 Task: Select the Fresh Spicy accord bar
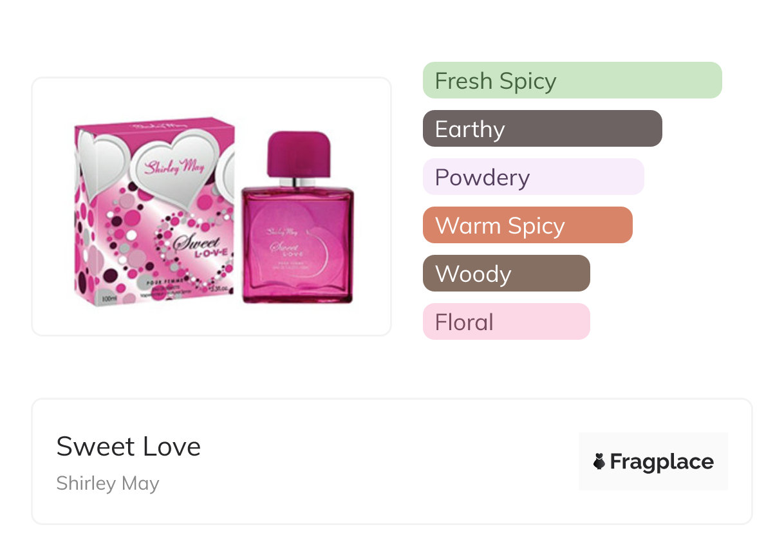pyautogui.click(x=572, y=80)
